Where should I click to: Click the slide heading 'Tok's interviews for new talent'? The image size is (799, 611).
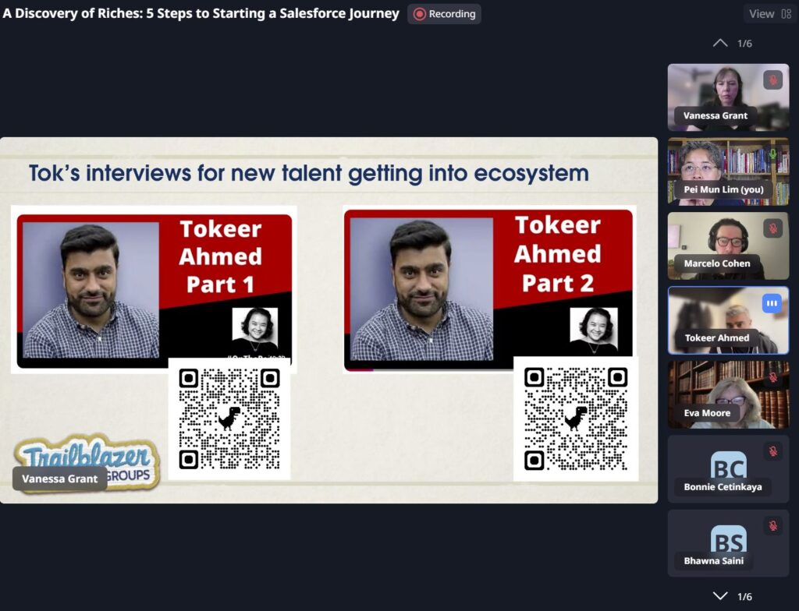coord(309,173)
